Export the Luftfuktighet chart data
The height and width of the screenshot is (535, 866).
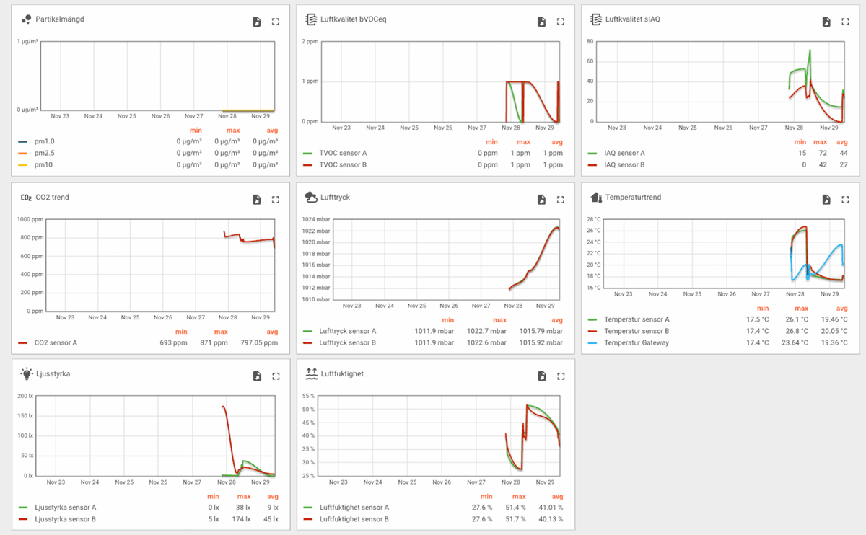click(x=542, y=376)
